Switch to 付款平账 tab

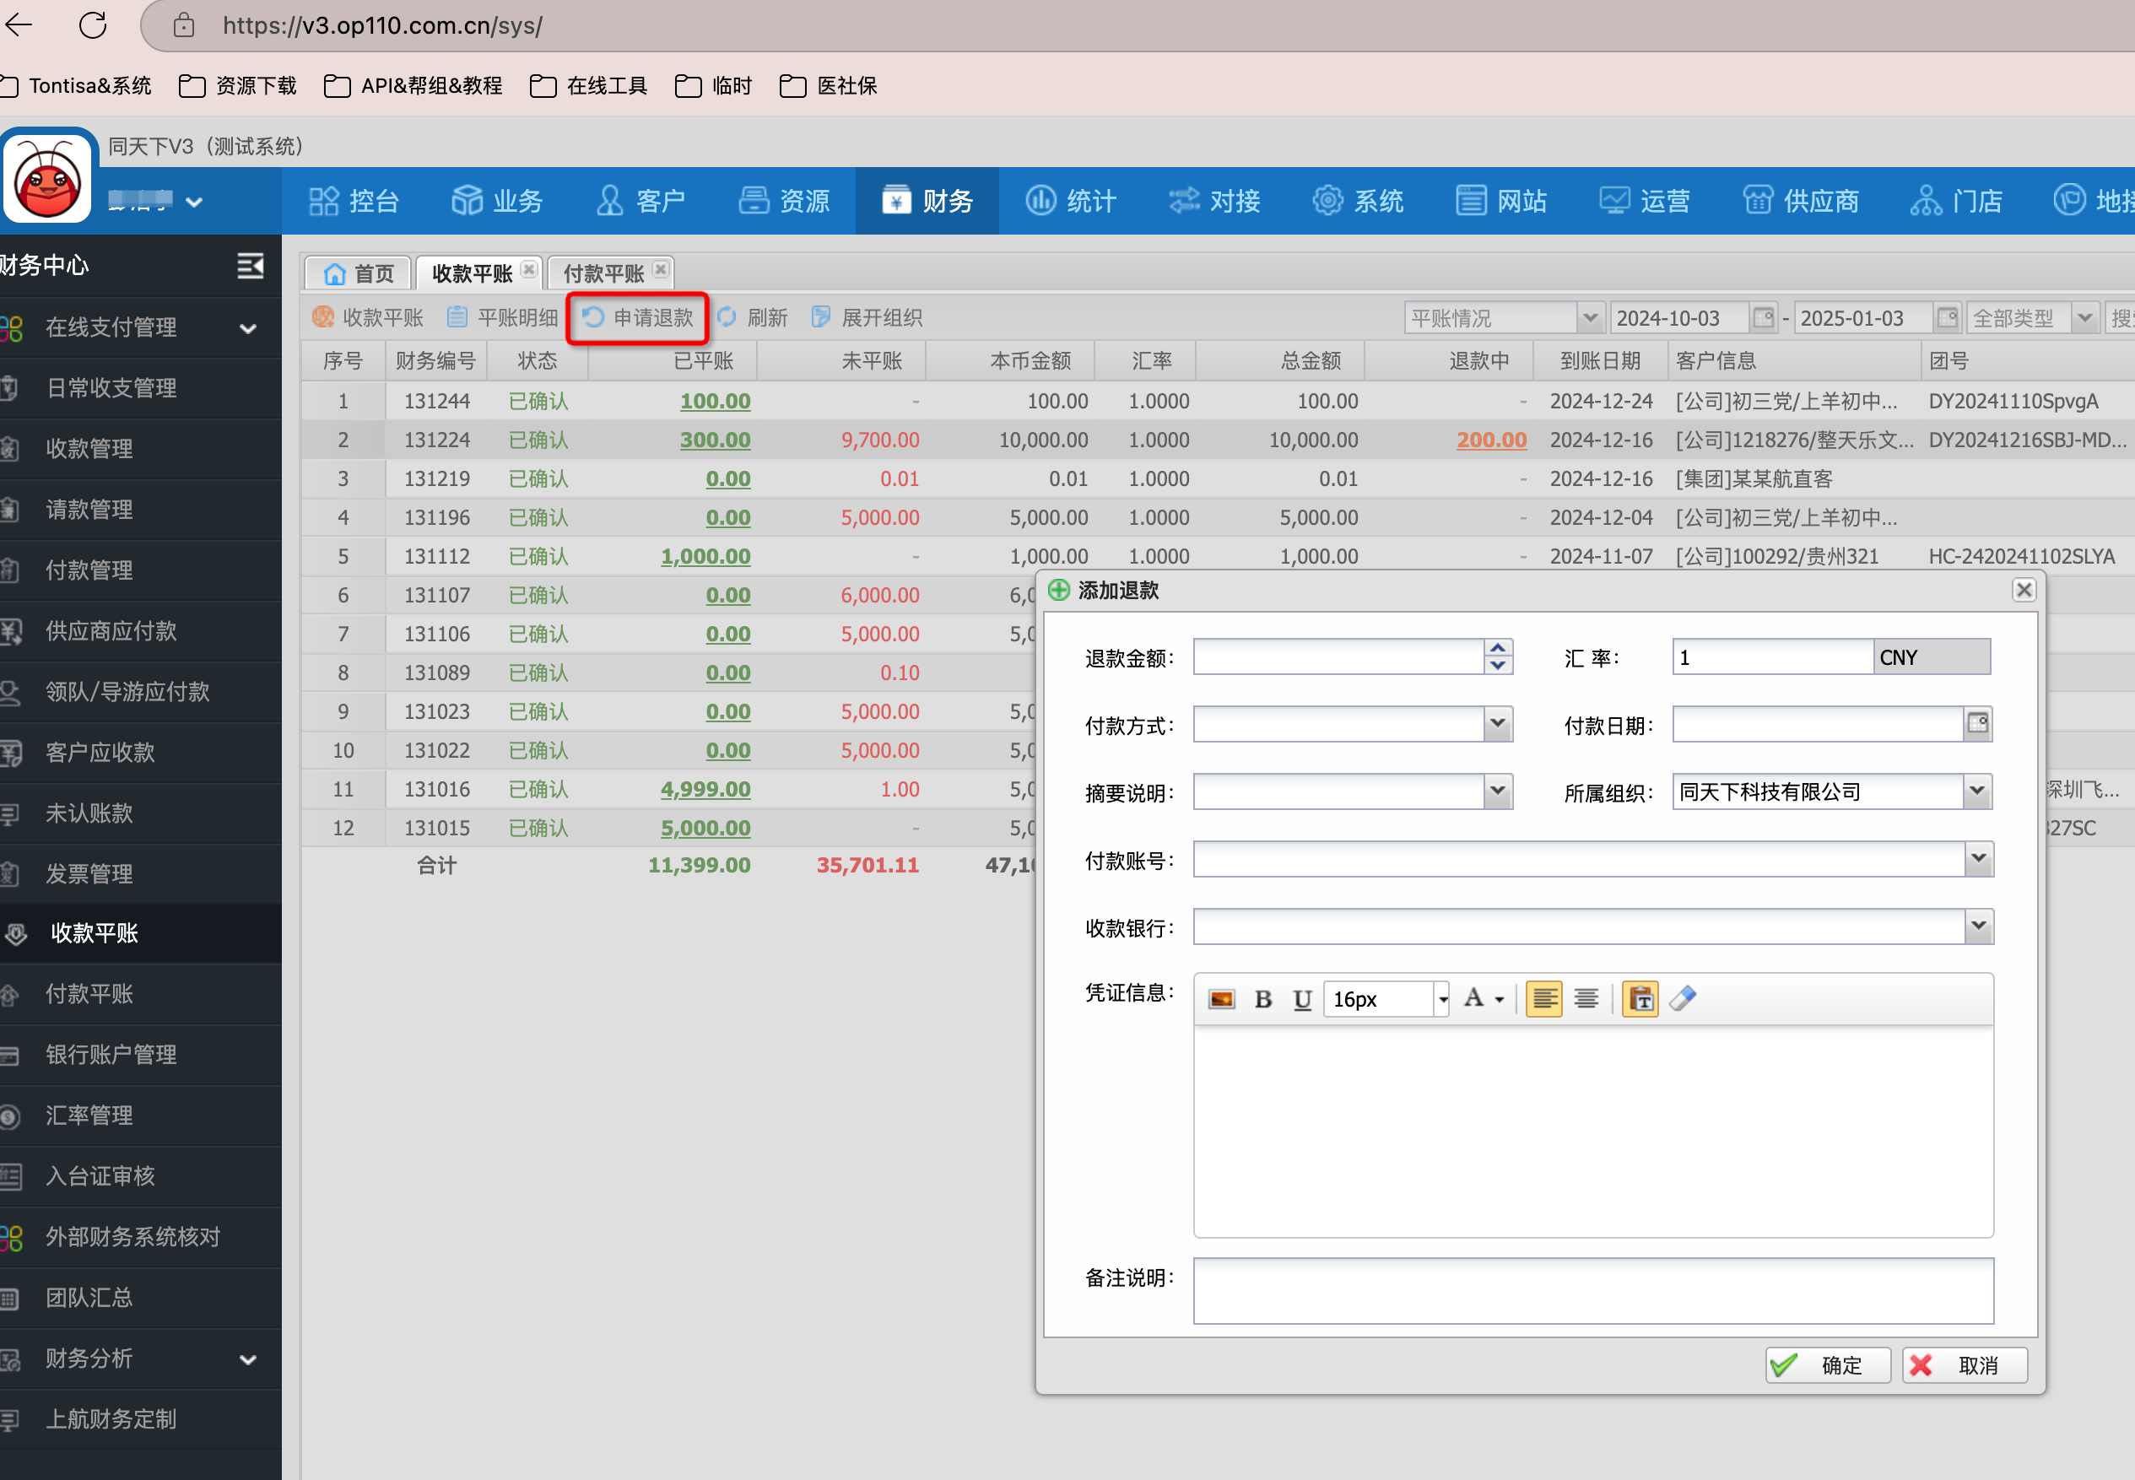(603, 273)
